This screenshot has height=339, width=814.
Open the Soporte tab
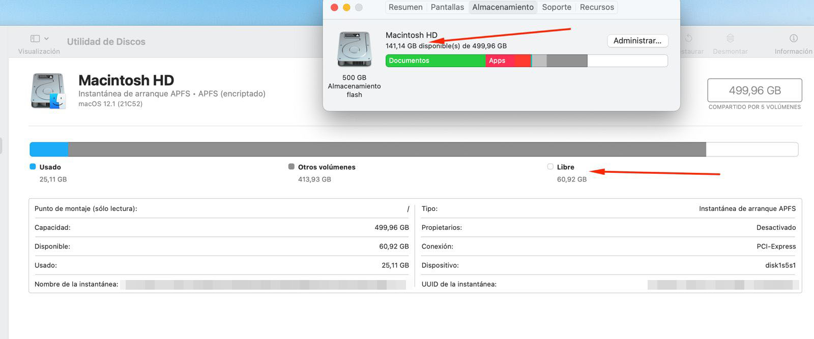point(557,7)
